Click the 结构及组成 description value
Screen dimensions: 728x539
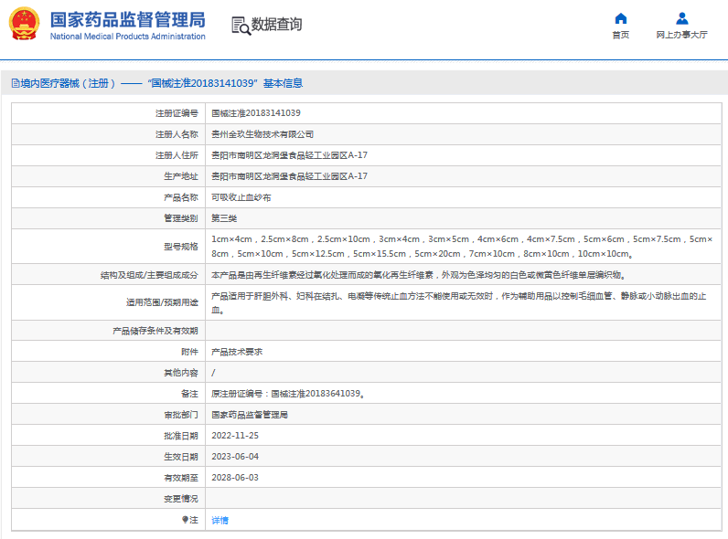point(418,275)
